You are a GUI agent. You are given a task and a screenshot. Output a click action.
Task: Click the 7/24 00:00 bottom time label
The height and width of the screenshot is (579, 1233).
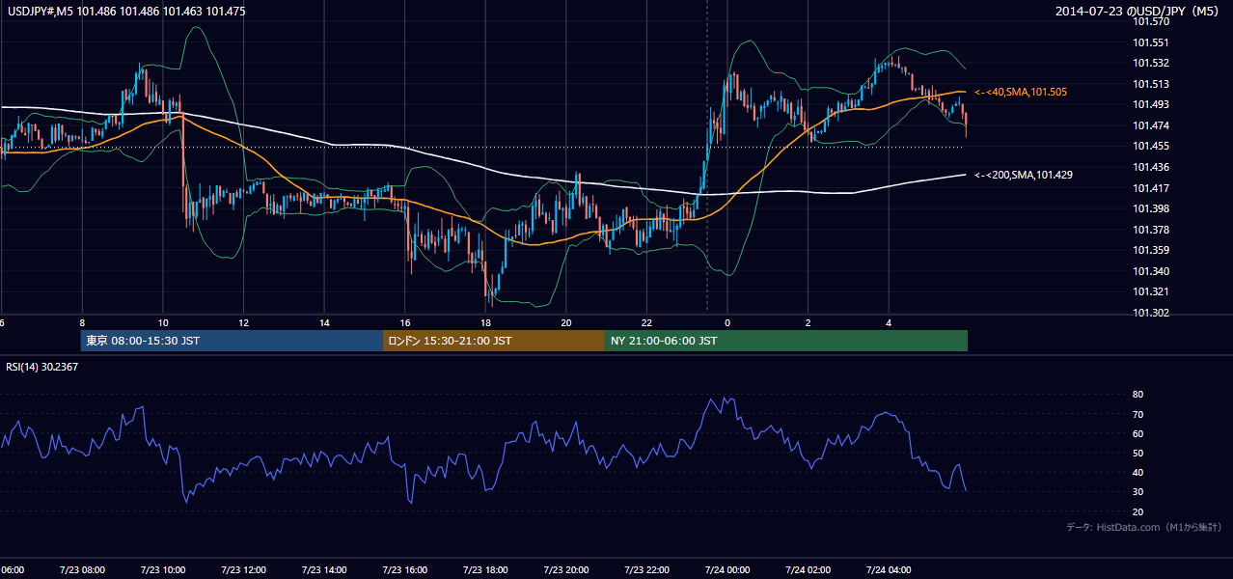pyautogui.click(x=727, y=570)
